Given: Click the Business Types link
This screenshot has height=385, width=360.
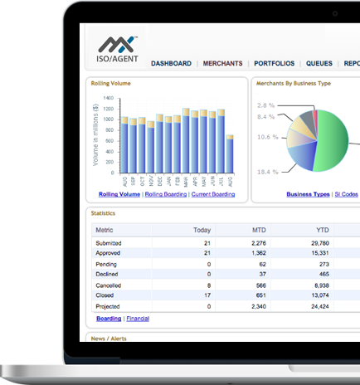Looking at the screenshot, I should click(308, 194).
